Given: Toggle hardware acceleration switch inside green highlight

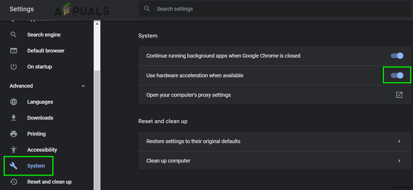Looking at the screenshot, I should (397, 75).
